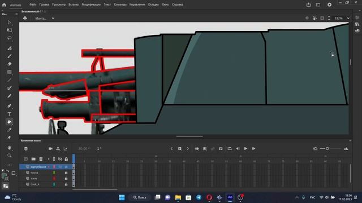Select the Hand tool
This screenshot has width=362, height=203.
(9, 148)
